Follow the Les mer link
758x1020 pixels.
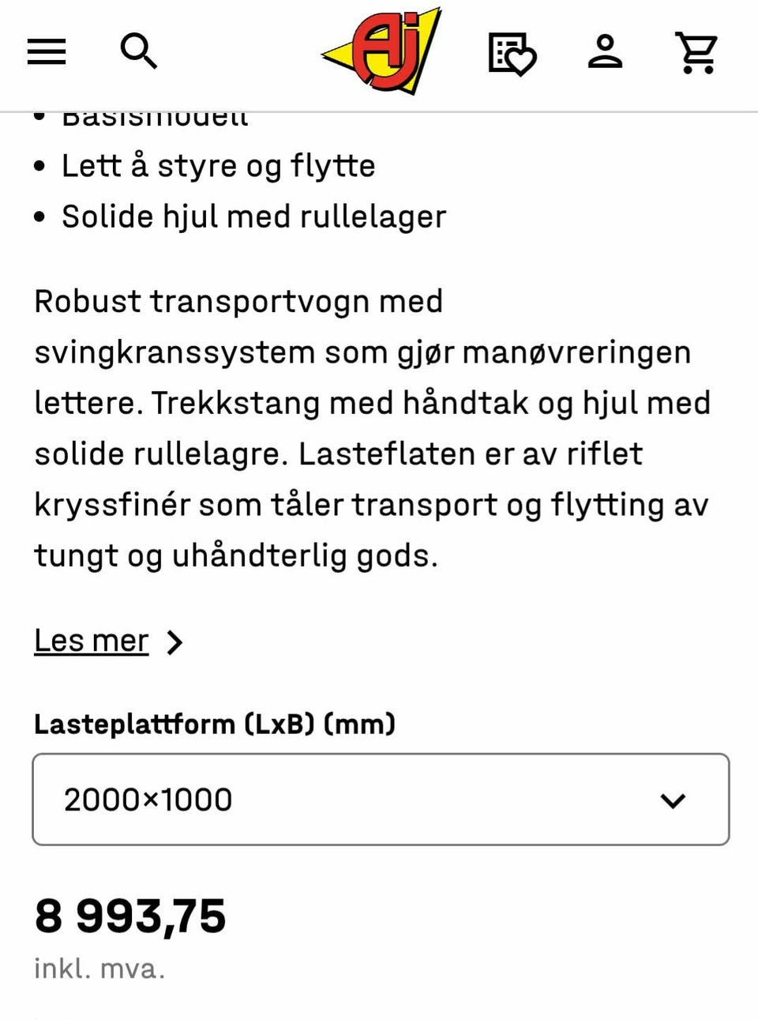[x=91, y=641]
